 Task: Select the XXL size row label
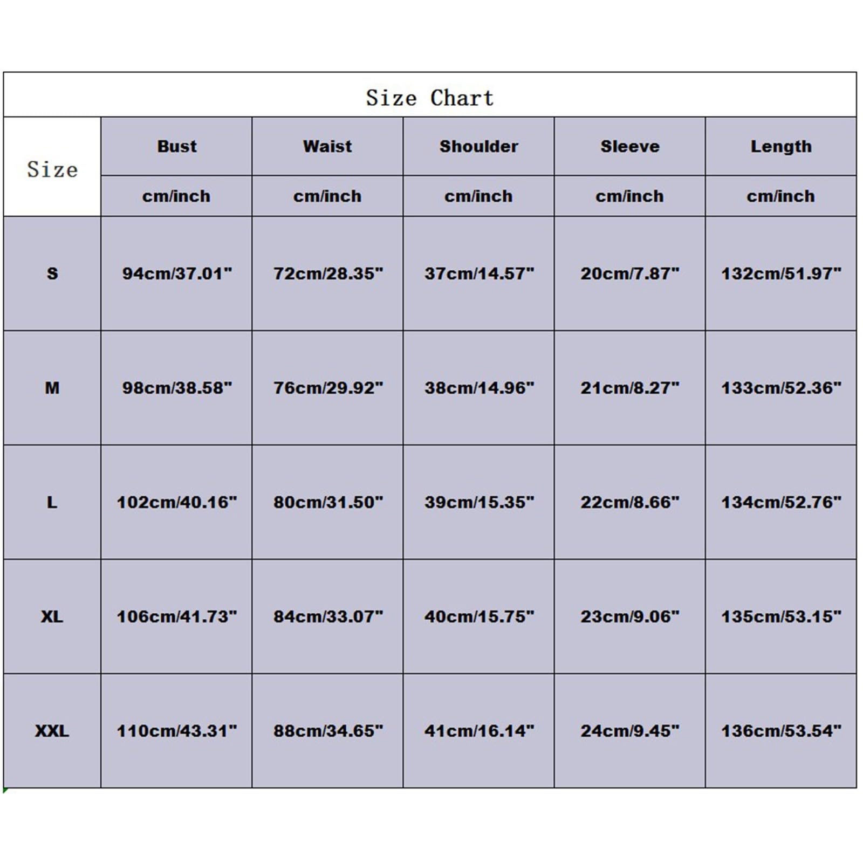point(52,731)
